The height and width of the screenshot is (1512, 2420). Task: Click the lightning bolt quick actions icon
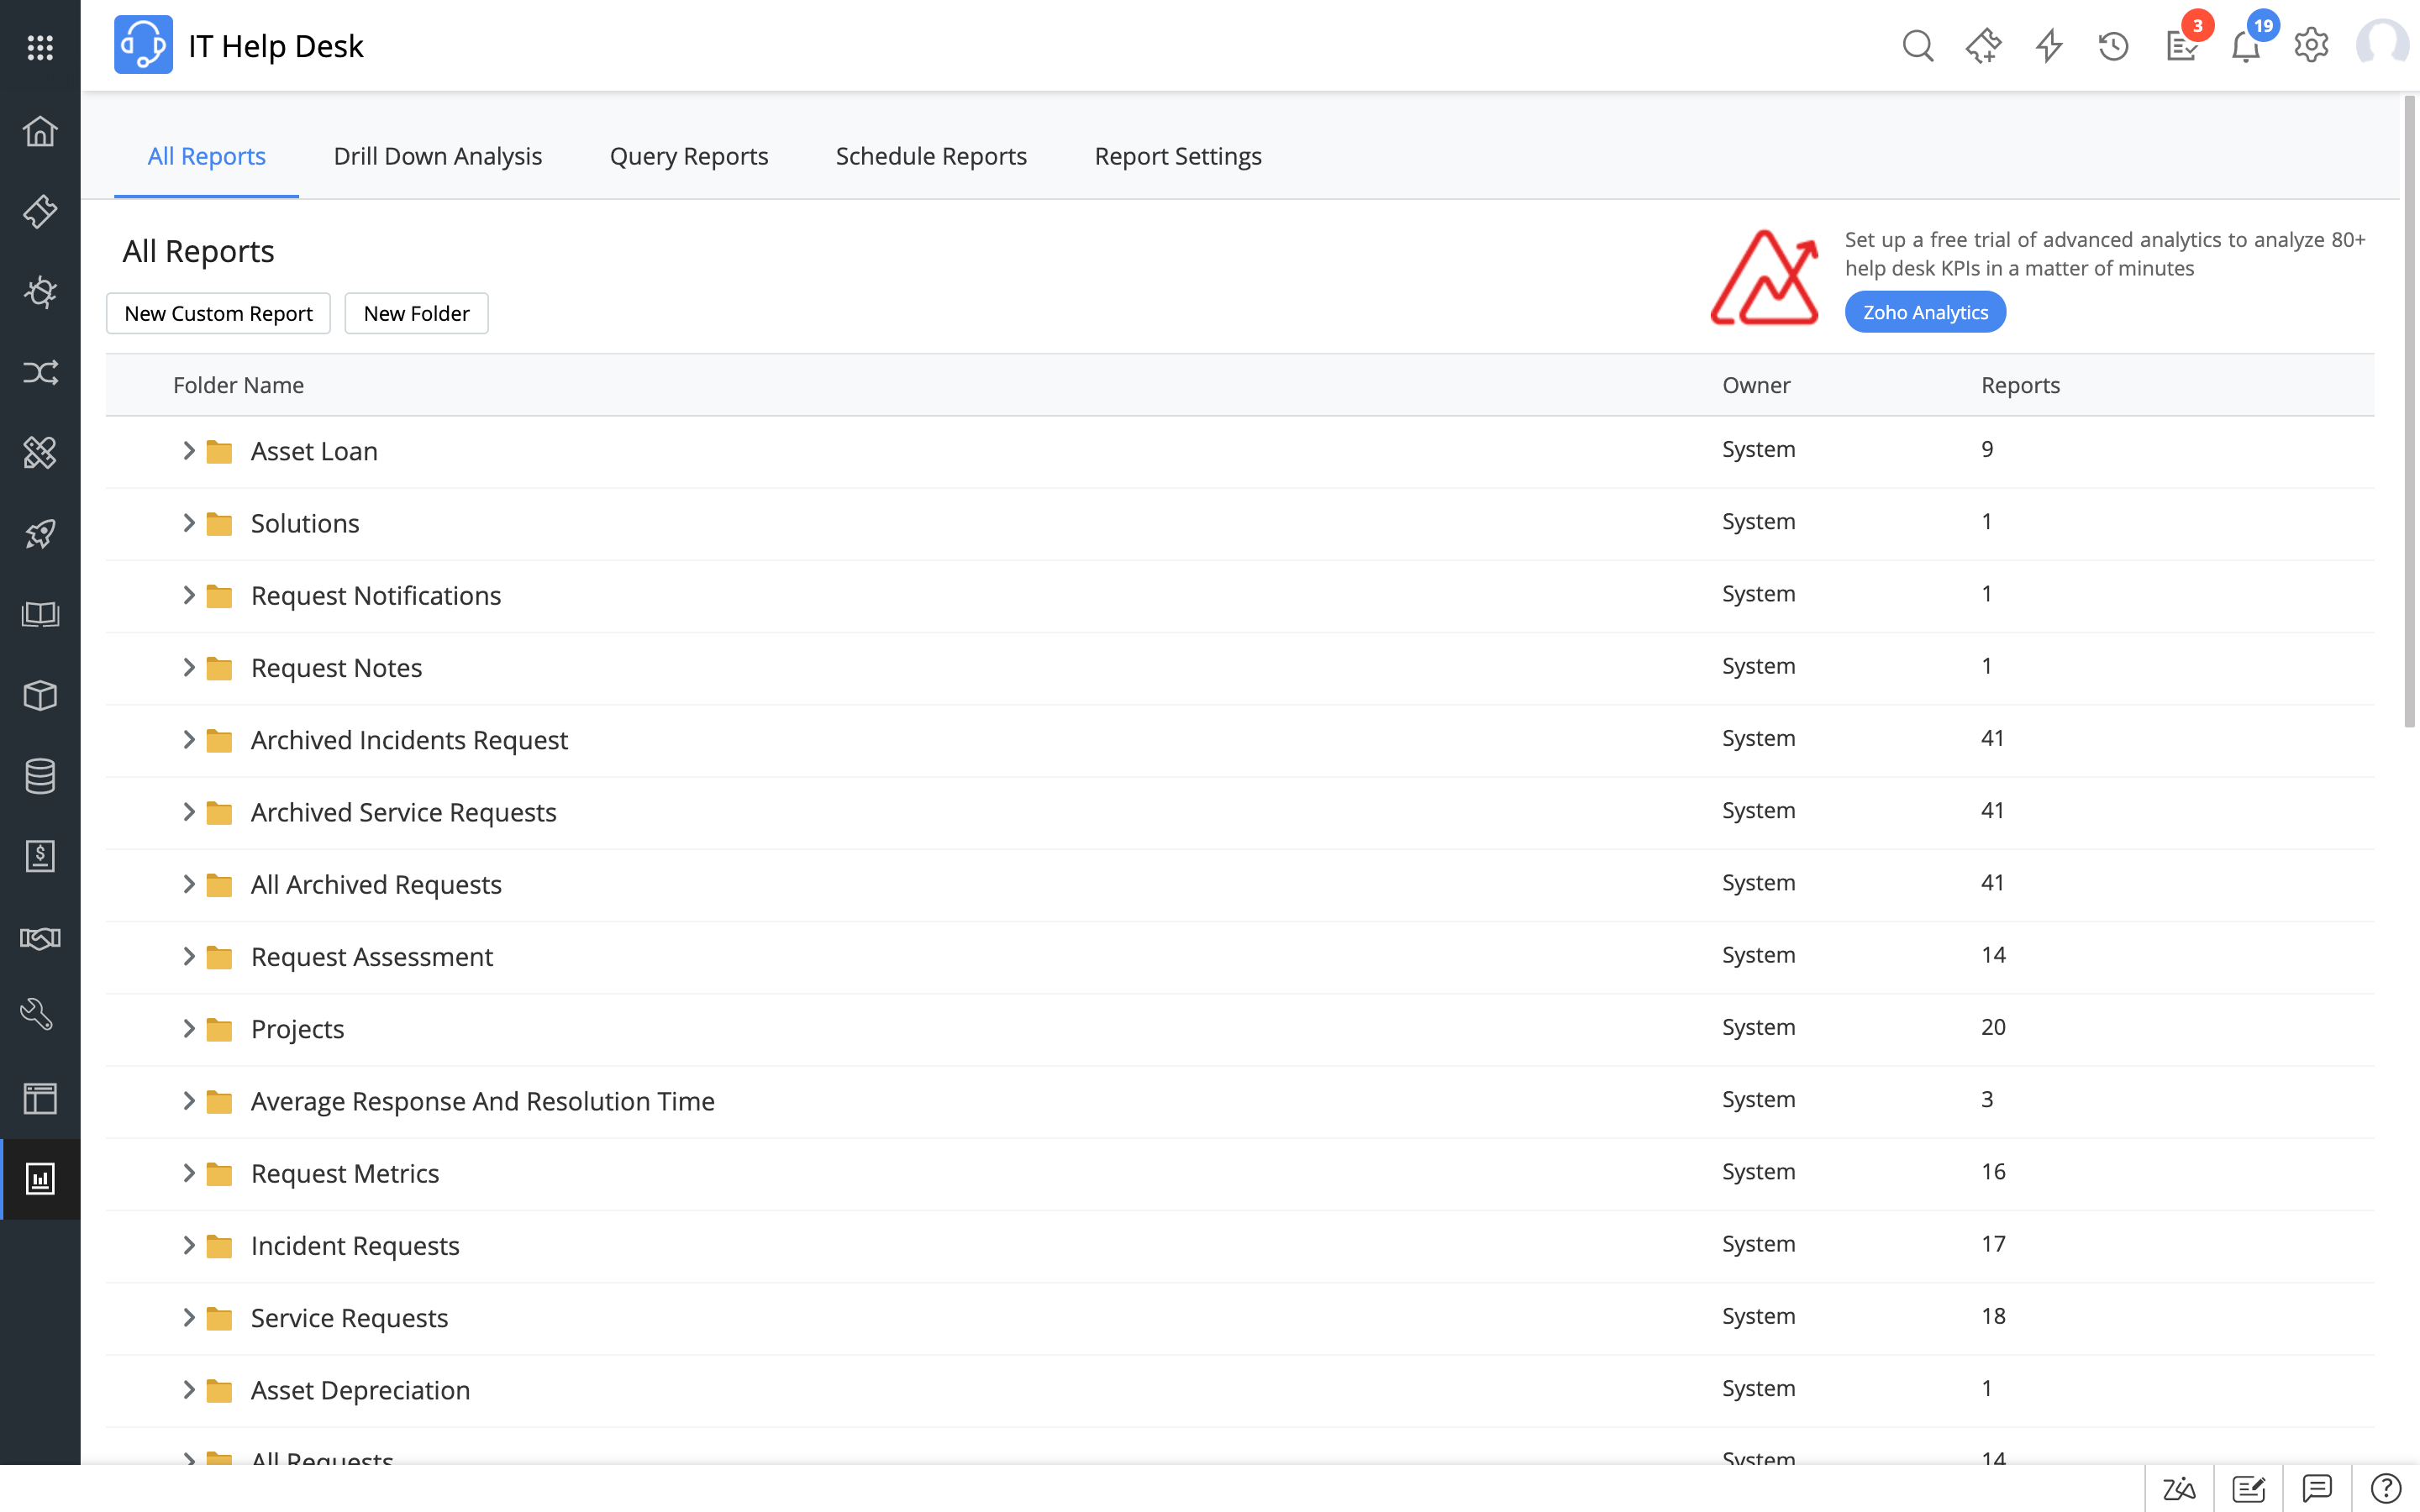[2047, 45]
